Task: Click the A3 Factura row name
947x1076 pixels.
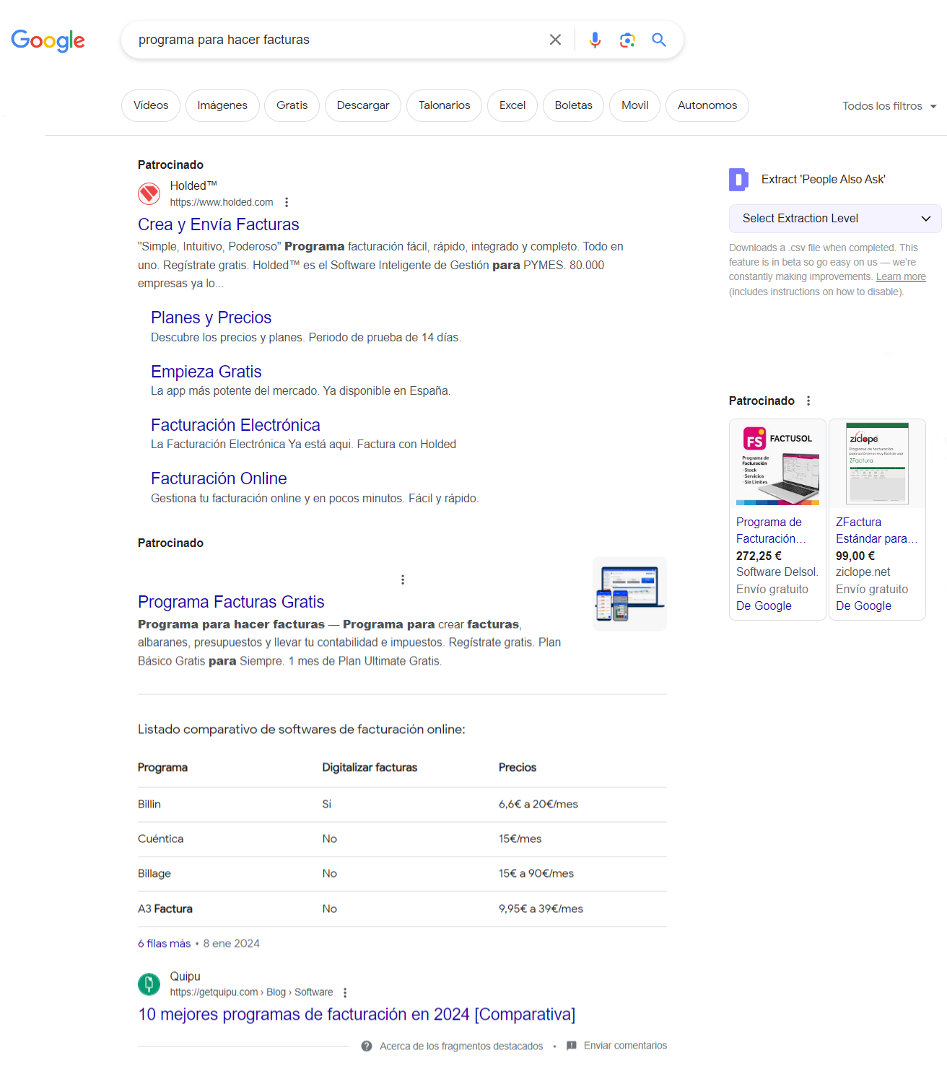Action: [165, 909]
